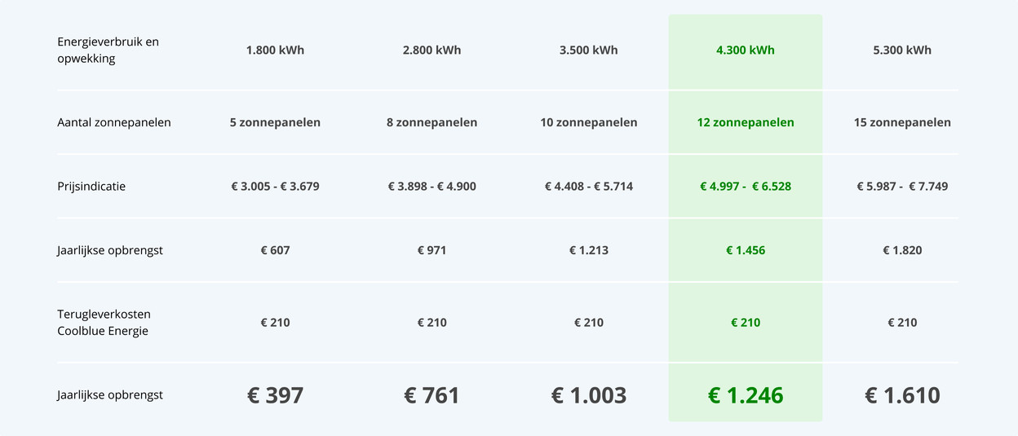Select the 8 zonnepanelen option
Viewport: 1018px width, 436px height.
[x=432, y=123]
